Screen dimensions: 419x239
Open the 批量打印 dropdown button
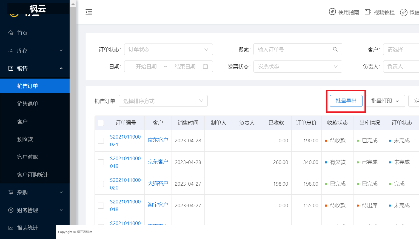(x=385, y=101)
